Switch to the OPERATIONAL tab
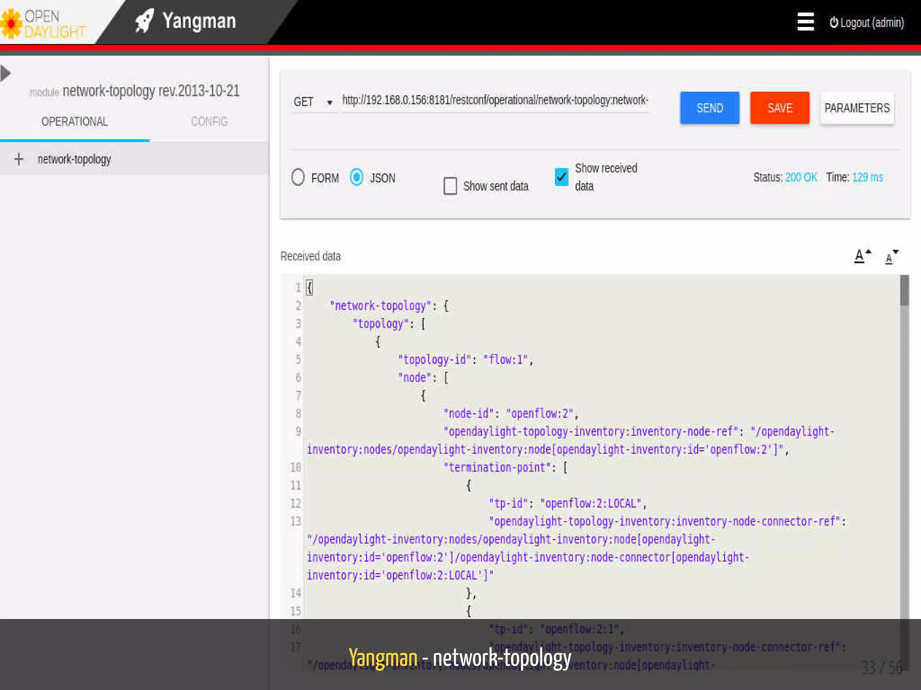 click(75, 122)
